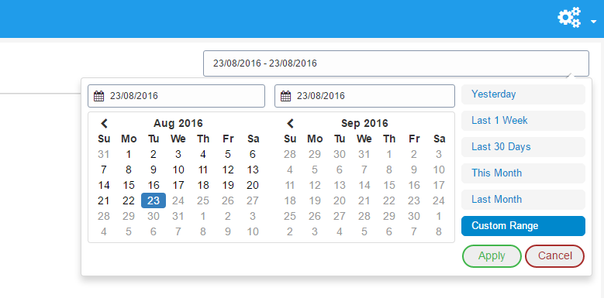Select August 22 in the left calendar

(x=129, y=200)
